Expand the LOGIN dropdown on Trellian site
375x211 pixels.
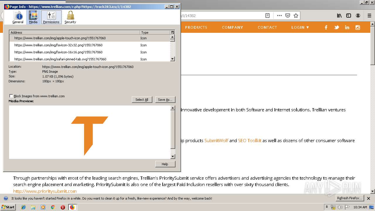[300, 27]
